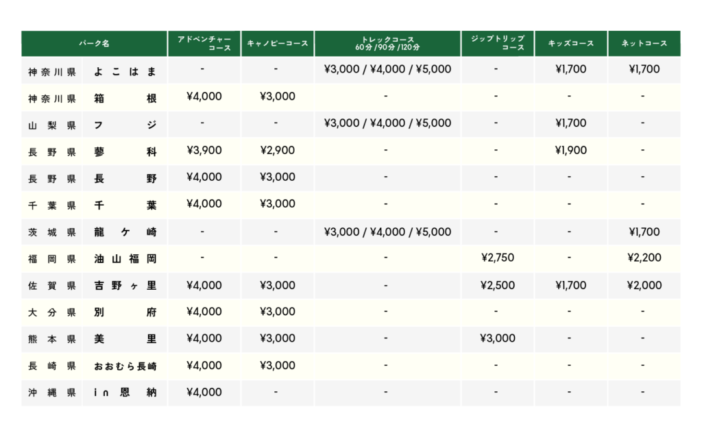
Task: Click the ¥1,900 kids course price
Action: [570, 150]
